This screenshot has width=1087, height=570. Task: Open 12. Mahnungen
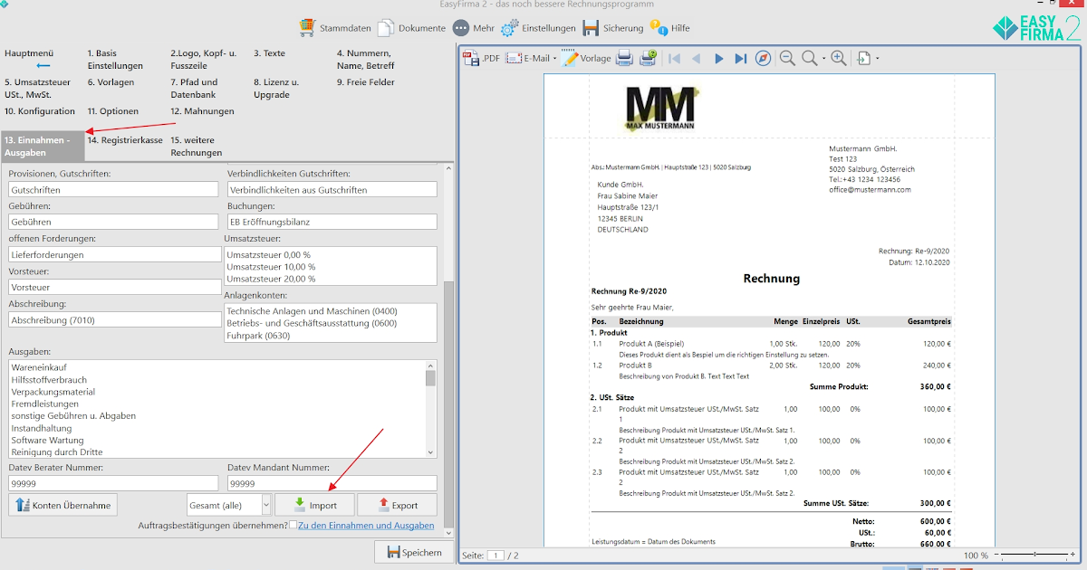pyautogui.click(x=202, y=111)
